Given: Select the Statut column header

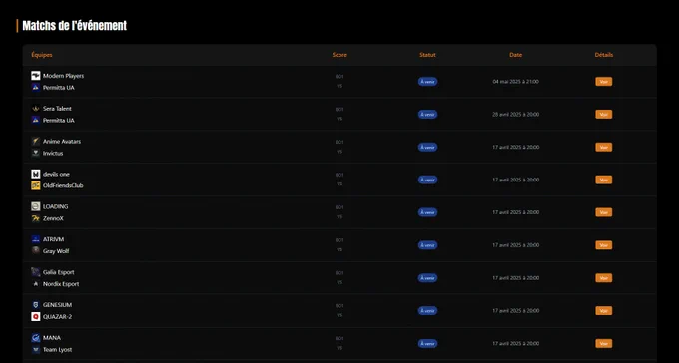Looking at the screenshot, I should click(427, 55).
